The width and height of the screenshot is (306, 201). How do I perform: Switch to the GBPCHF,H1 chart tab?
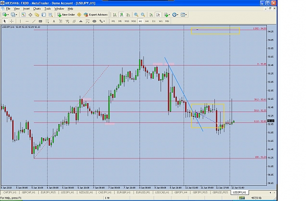point(28,192)
